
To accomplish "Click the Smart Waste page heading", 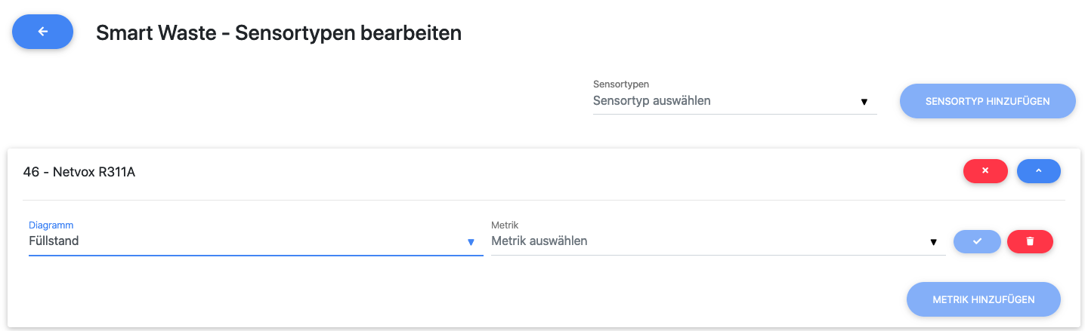I will (278, 33).
